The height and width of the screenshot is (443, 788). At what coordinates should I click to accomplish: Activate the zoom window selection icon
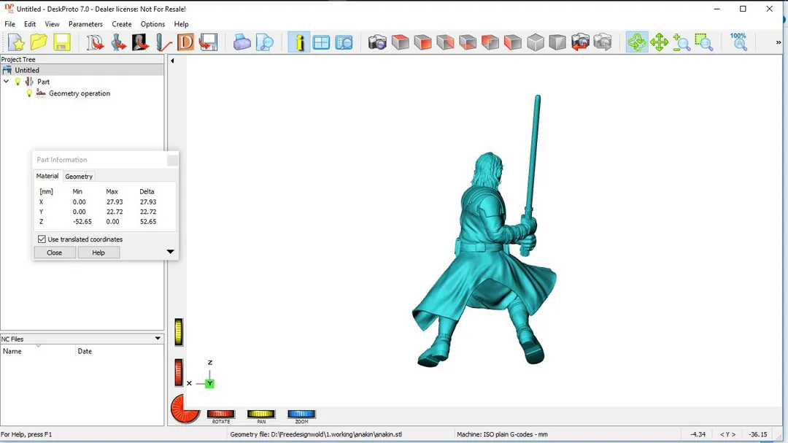pyautogui.click(x=704, y=42)
